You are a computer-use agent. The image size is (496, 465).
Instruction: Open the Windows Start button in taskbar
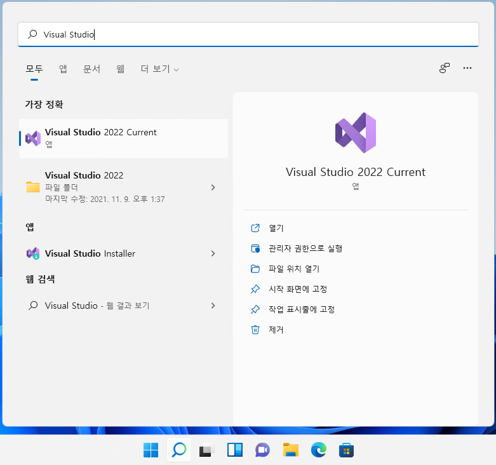[x=151, y=450]
